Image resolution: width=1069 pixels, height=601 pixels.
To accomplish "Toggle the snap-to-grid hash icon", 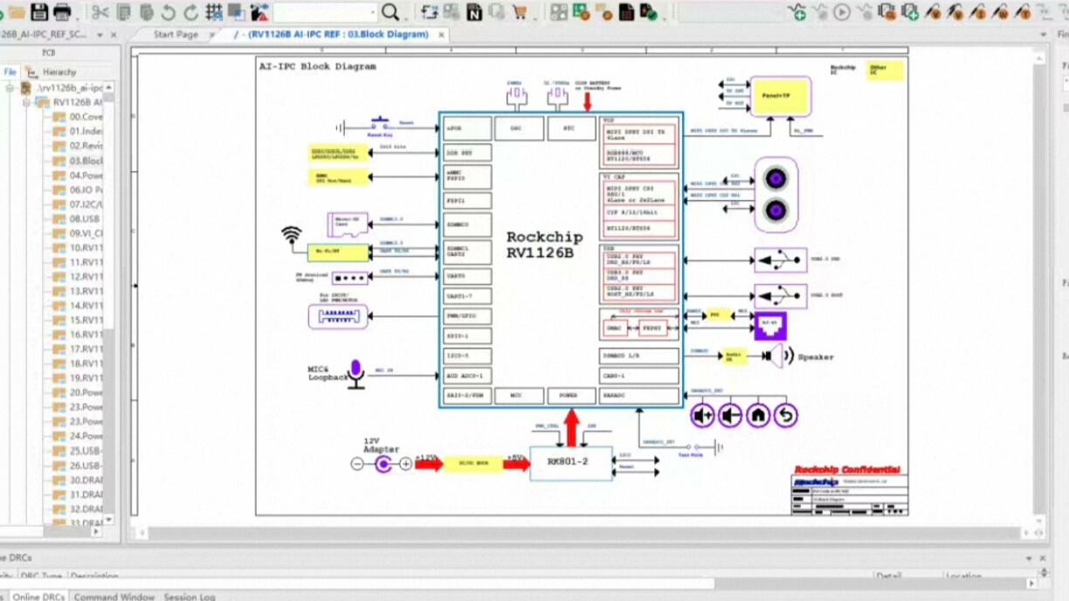I will 214,12.
